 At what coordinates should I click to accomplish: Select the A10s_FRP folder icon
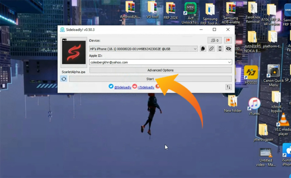(271, 14)
